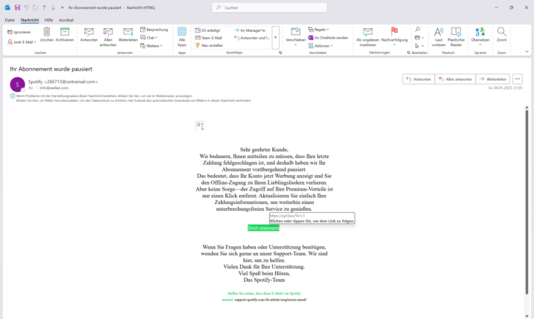Image resolution: width=534 pixels, height=319 pixels.
Task: Open the Junk-E-Mail dropdown
Action: coord(22,42)
